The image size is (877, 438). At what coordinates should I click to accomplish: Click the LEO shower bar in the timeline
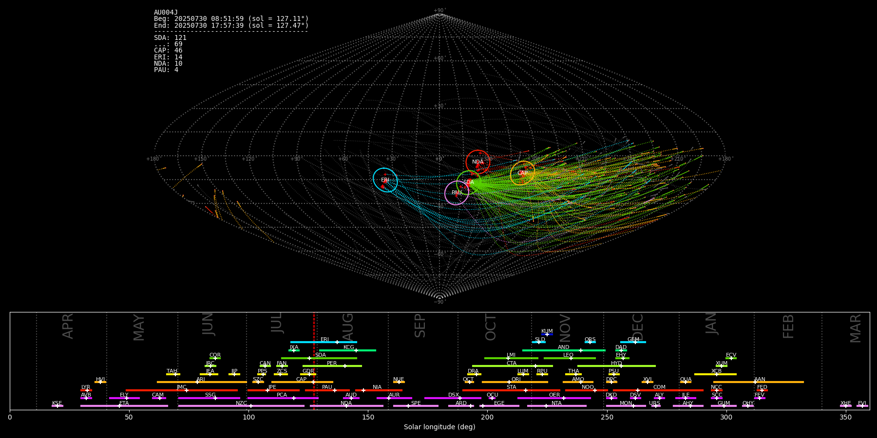pyautogui.click(x=570, y=358)
